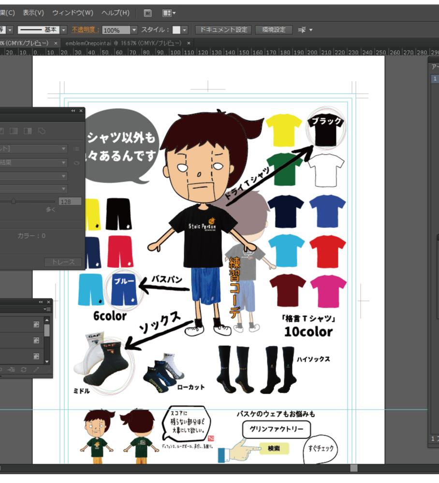Open the arrange documents layout icon
Viewport: 439px width, 483px height.
click(x=167, y=13)
